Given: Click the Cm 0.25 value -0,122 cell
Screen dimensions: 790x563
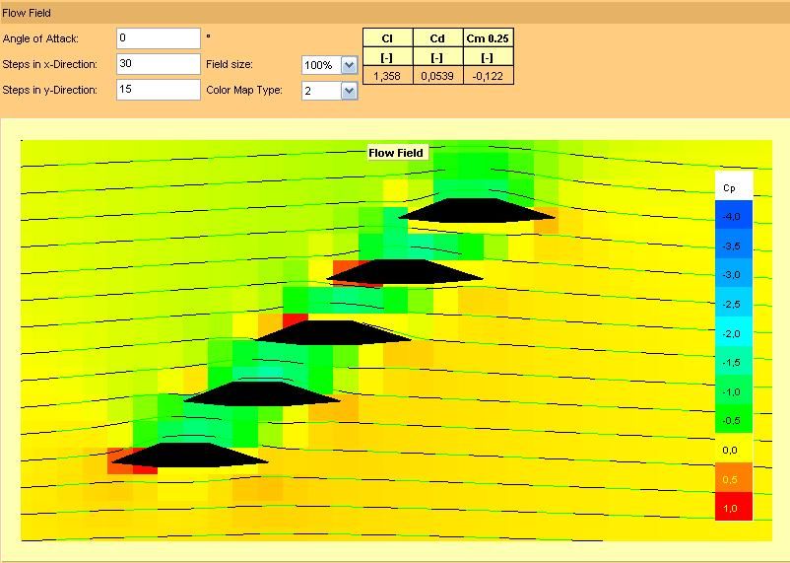Looking at the screenshot, I should coord(488,76).
